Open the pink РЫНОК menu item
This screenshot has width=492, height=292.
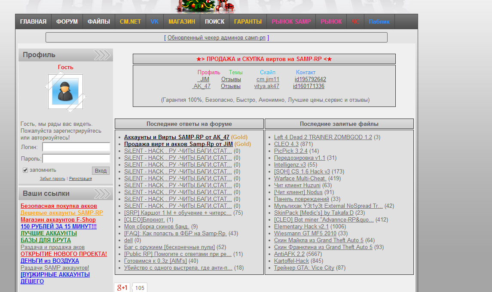point(331,21)
